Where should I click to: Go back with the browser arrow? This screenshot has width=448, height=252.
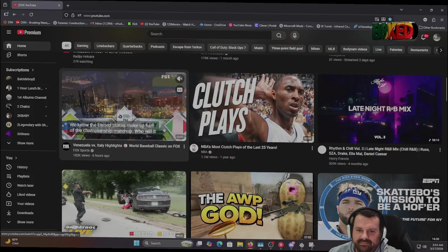[x=14, y=14]
